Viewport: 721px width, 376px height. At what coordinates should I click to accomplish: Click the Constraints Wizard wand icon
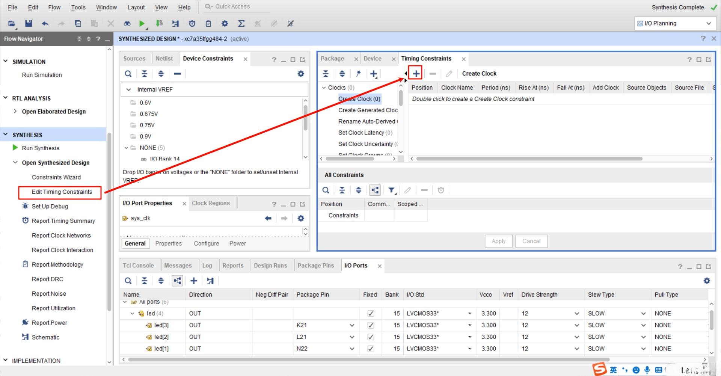(x=358, y=74)
